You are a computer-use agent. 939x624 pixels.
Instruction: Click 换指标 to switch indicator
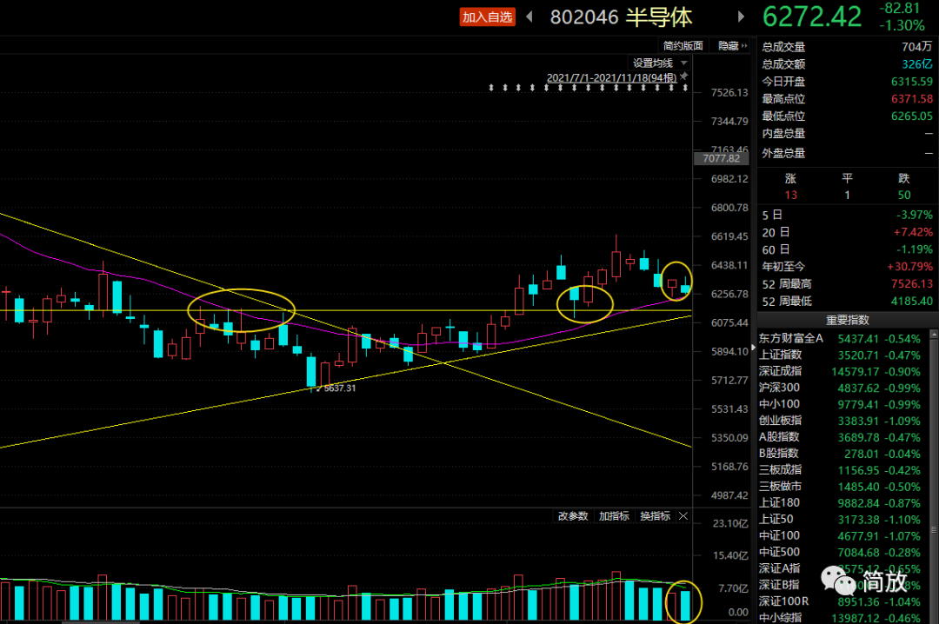tap(655, 516)
